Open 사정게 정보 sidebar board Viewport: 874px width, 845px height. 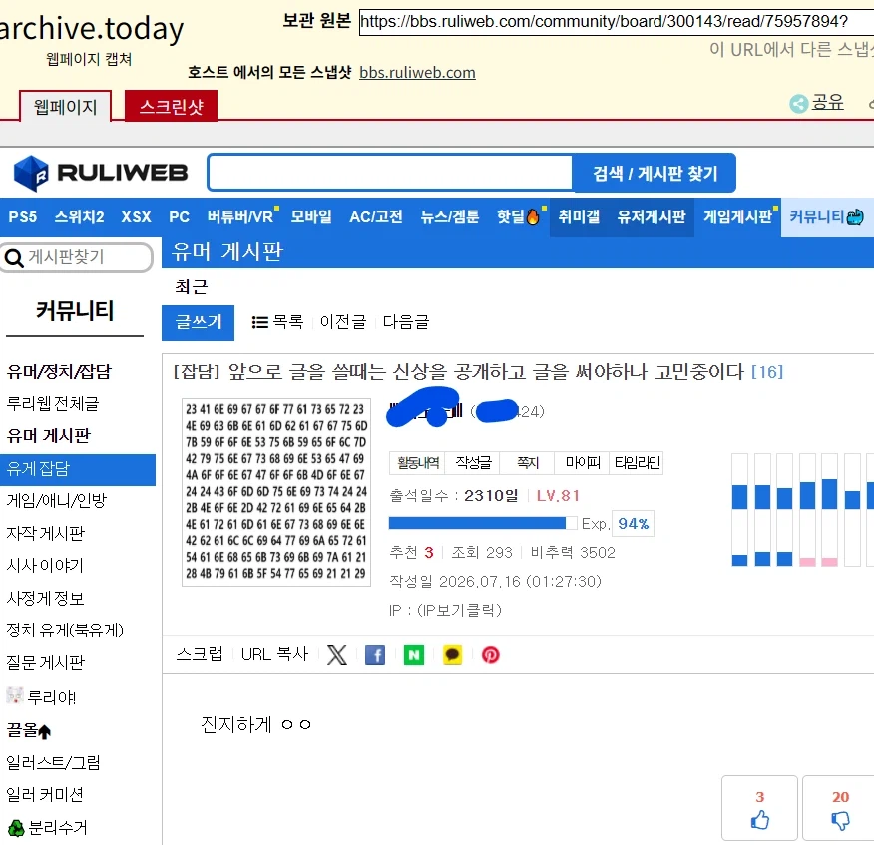click(45, 598)
